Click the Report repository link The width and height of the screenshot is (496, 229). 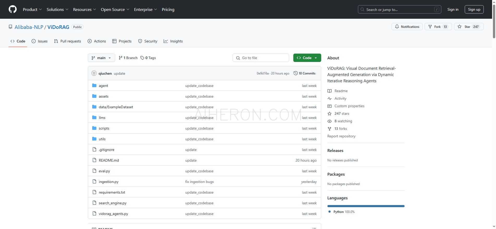pyautogui.click(x=341, y=136)
